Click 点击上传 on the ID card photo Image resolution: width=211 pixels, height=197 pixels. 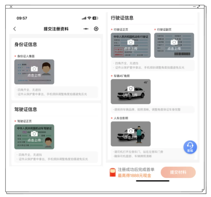[34, 75]
